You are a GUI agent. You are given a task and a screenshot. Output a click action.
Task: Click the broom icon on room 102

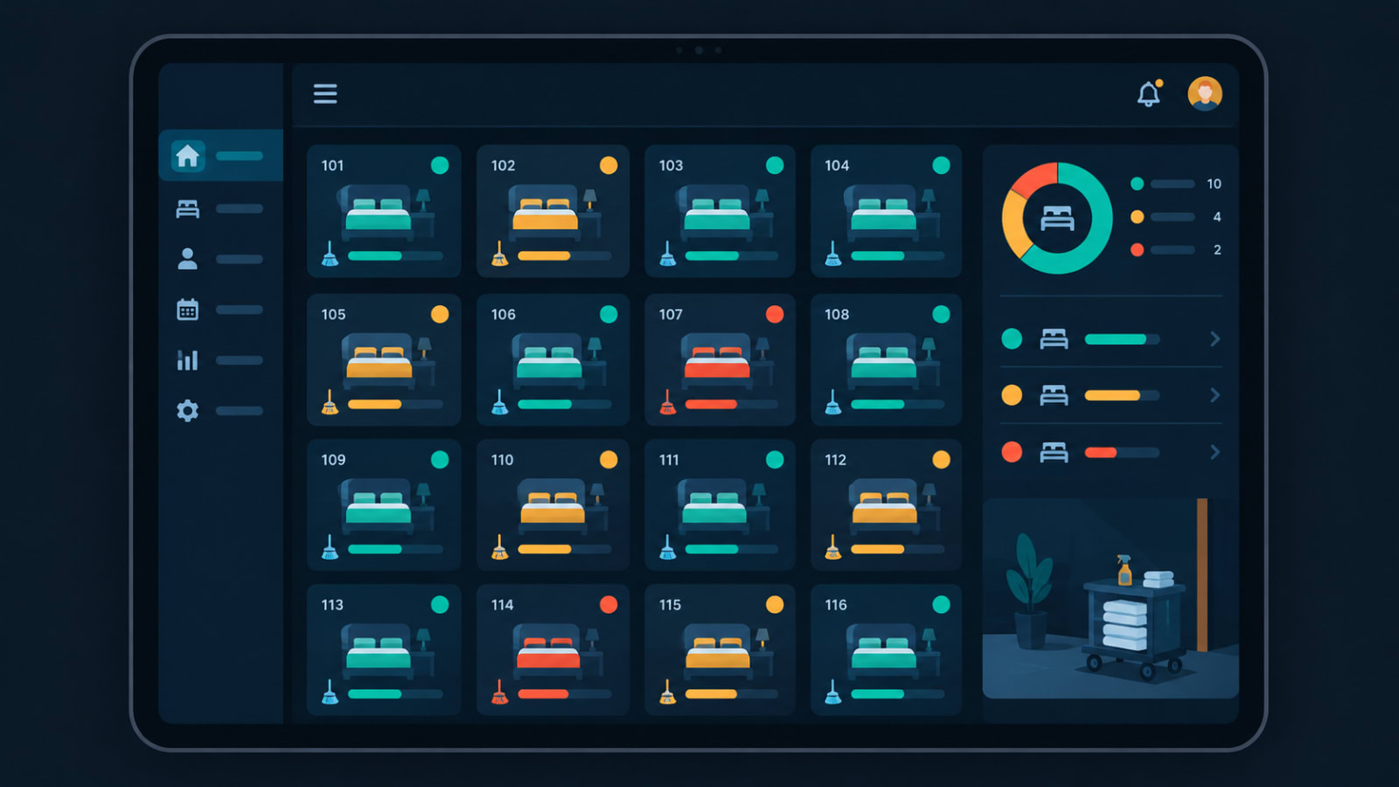pyautogui.click(x=499, y=254)
